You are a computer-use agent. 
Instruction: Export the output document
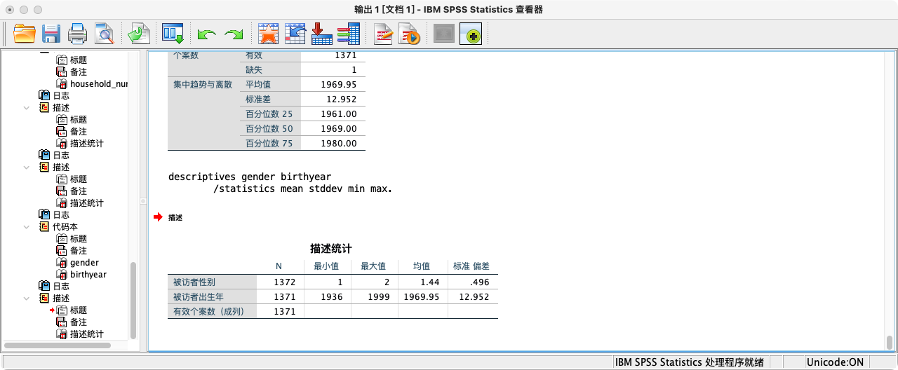pyautogui.click(x=138, y=33)
